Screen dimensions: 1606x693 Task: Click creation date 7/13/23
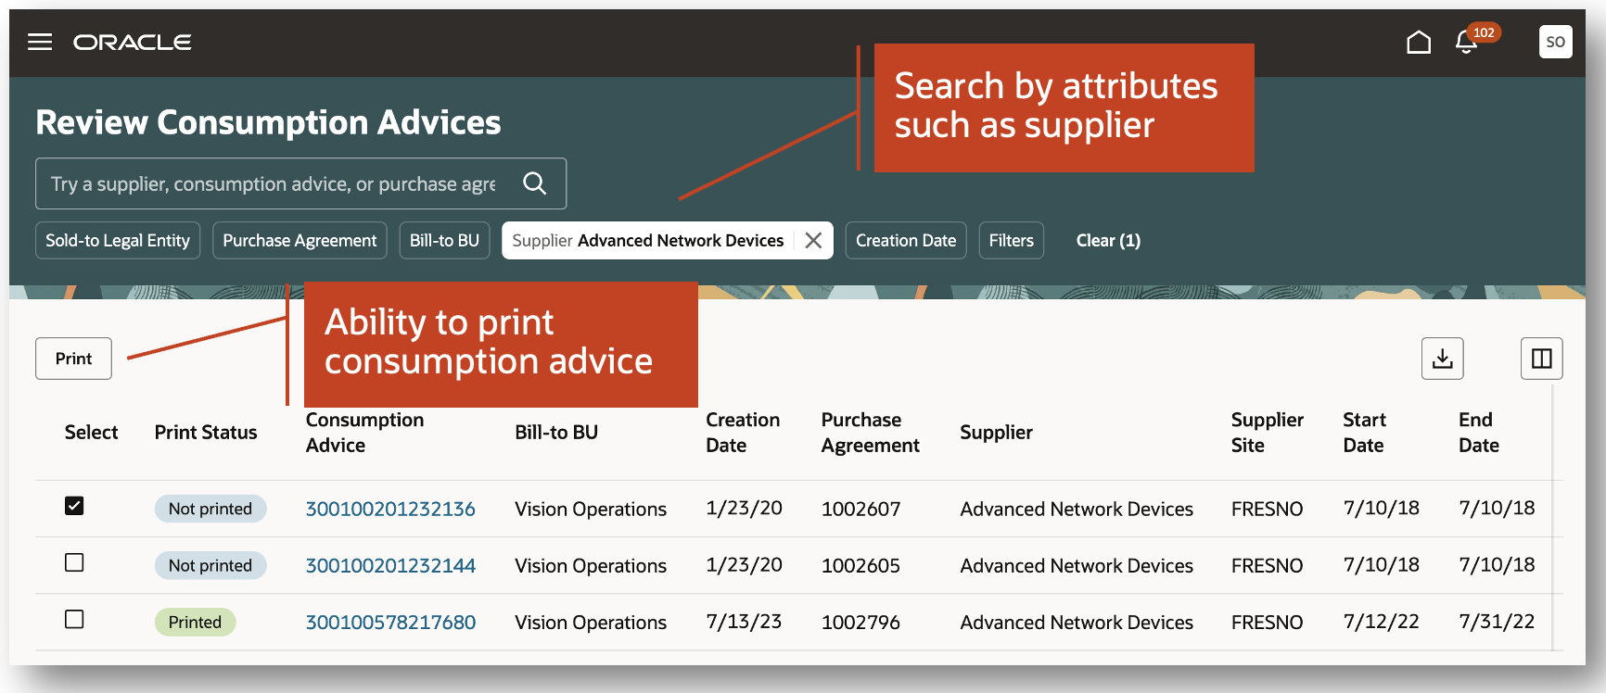pyautogui.click(x=744, y=621)
